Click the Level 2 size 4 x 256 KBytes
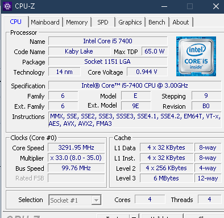 167,168
